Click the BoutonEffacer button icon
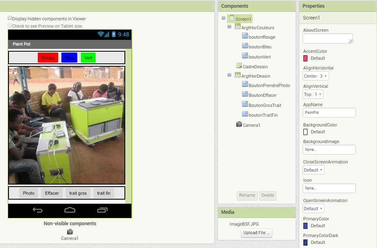The image size is (377, 248). [245, 94]
